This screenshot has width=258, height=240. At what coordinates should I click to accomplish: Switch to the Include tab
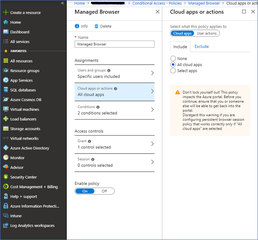tap(180, 47)
